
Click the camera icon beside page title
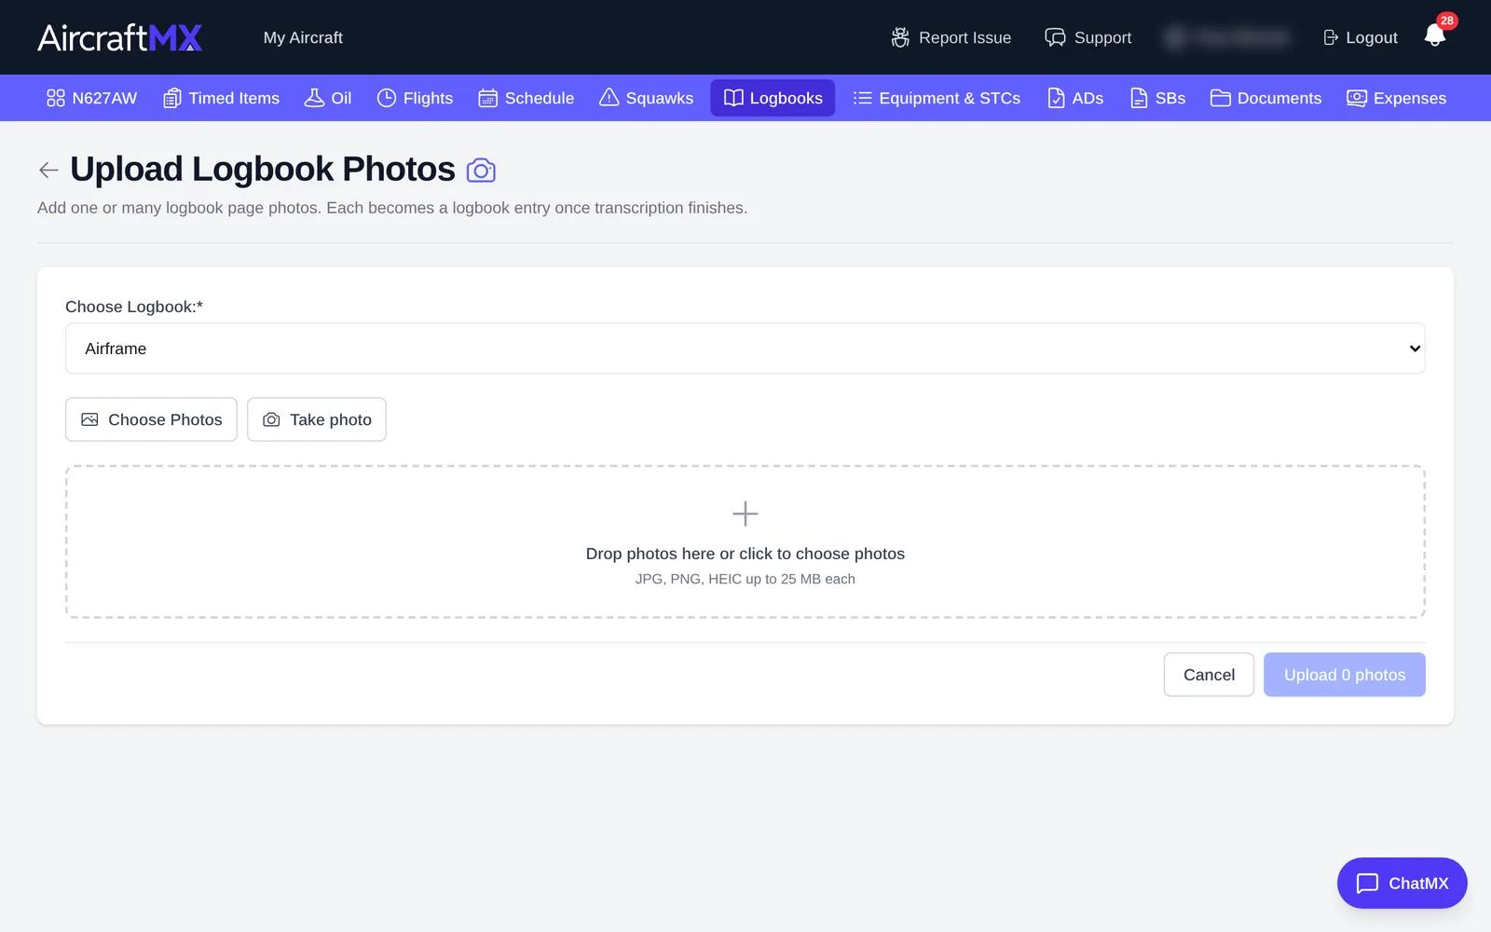(481, 171)
